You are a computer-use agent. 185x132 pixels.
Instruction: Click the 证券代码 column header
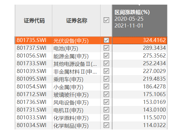(x=34, y=20)
